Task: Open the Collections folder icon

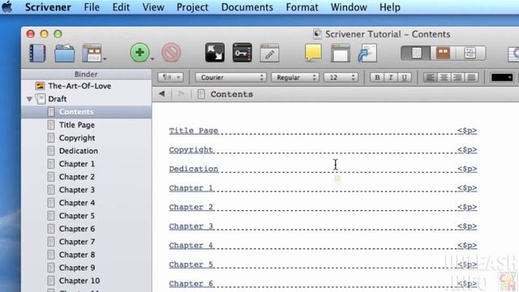Action: [x=64, y=53]
